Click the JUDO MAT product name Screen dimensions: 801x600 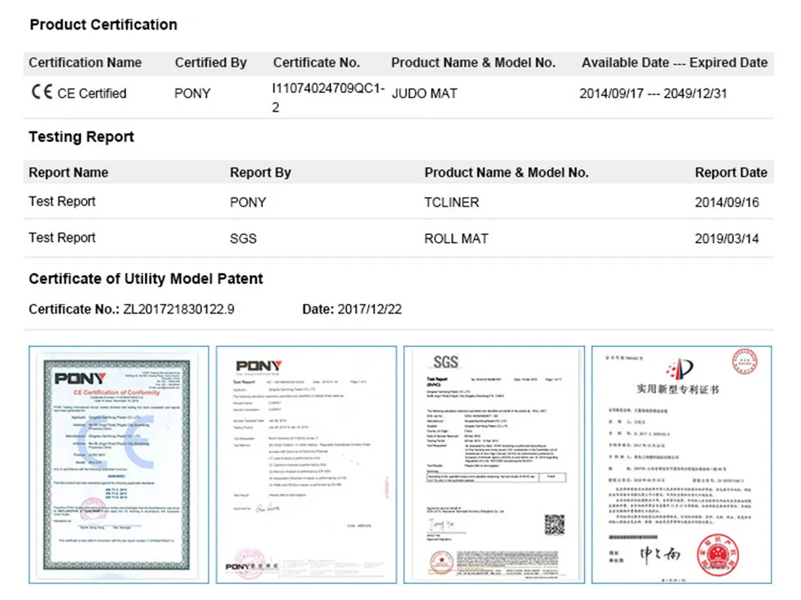pos(424,94)
